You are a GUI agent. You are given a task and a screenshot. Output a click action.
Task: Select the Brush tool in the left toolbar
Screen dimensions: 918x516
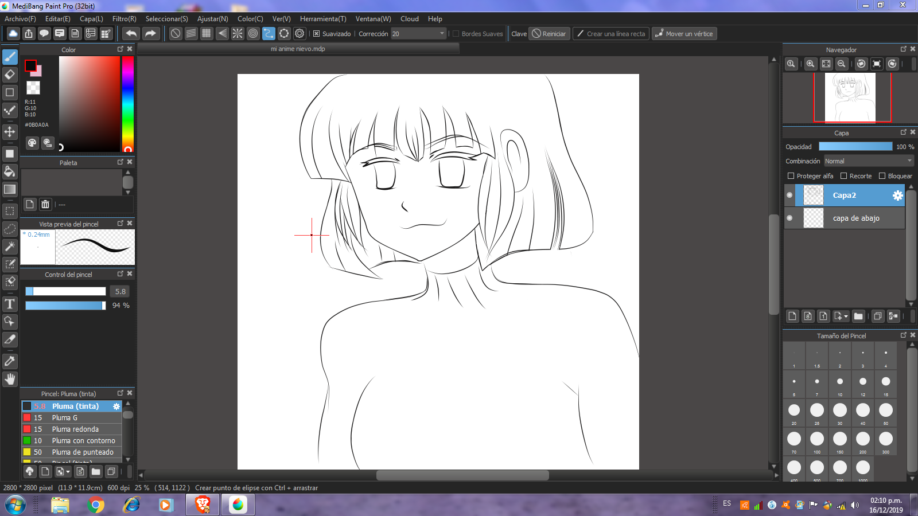point(10,57)
